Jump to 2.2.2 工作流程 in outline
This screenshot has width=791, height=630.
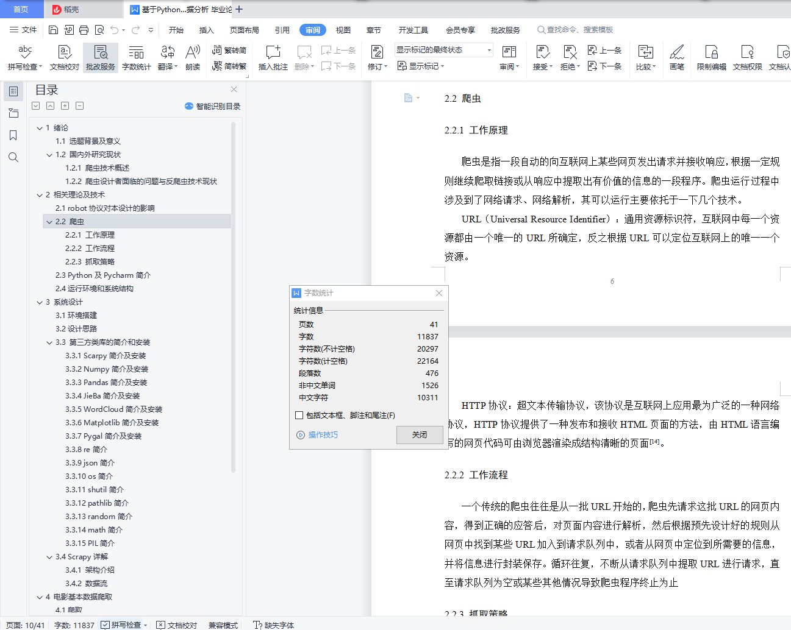(x=90, y=249)
